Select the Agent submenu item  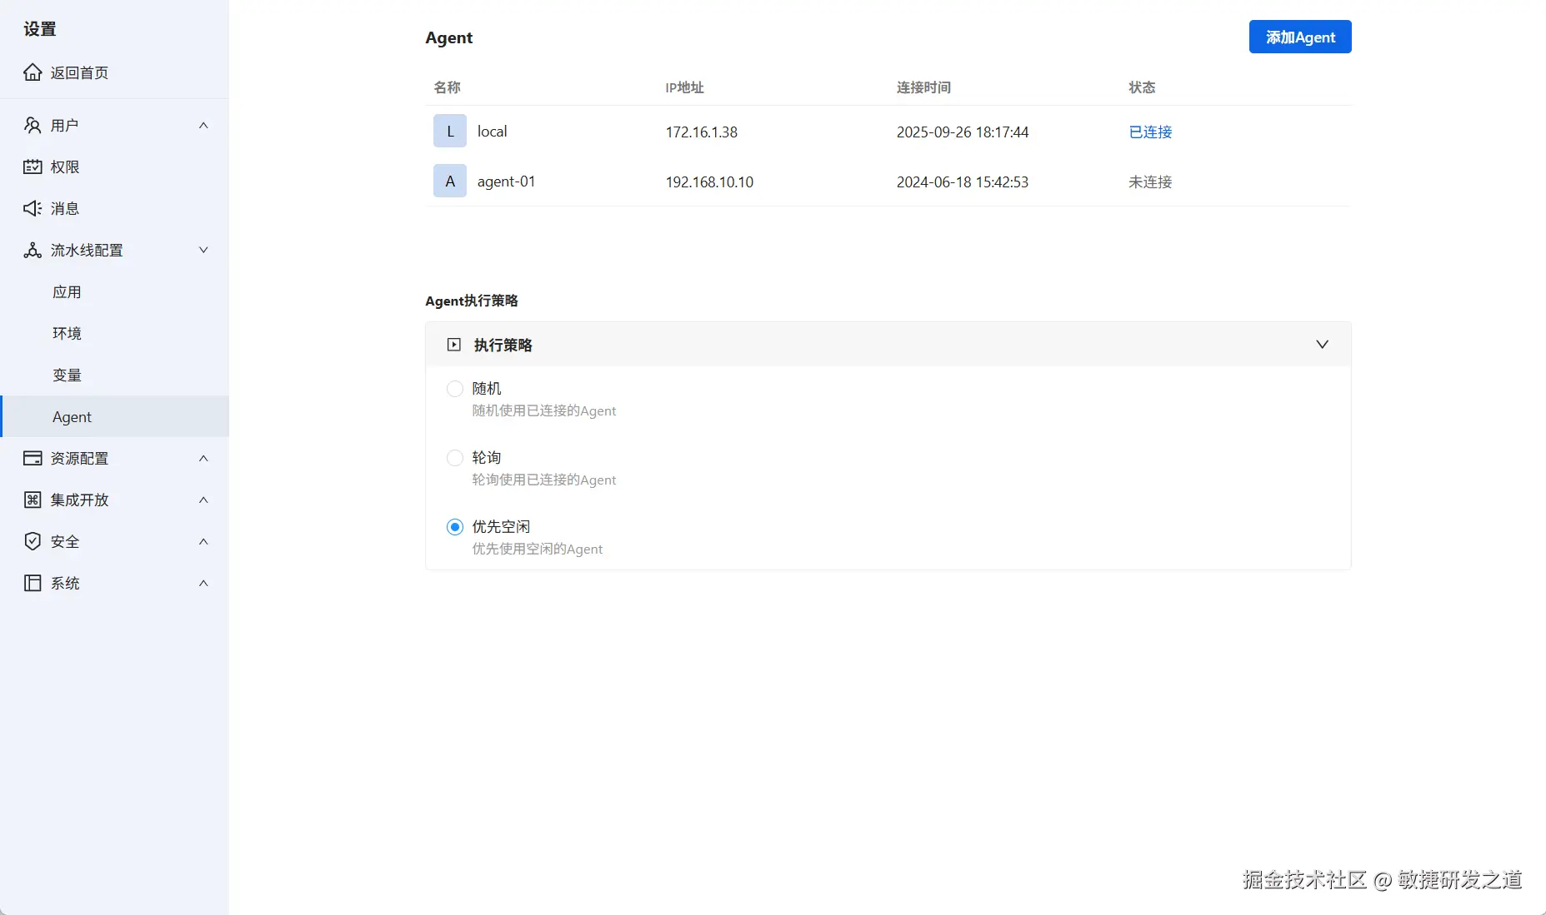[x=114, y=416]
